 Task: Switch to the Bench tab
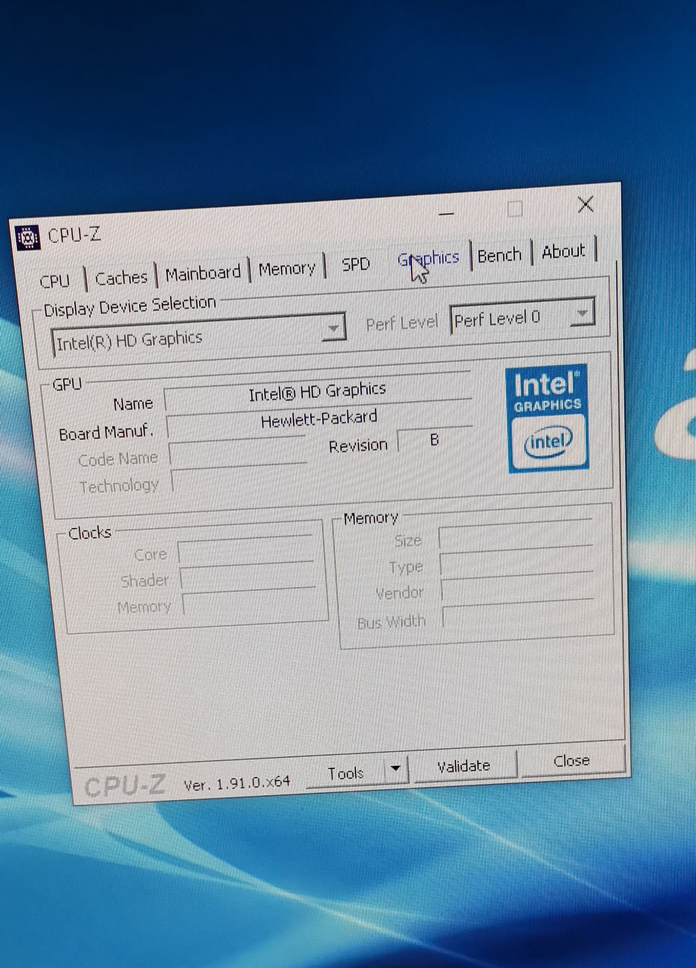point(500,256)
